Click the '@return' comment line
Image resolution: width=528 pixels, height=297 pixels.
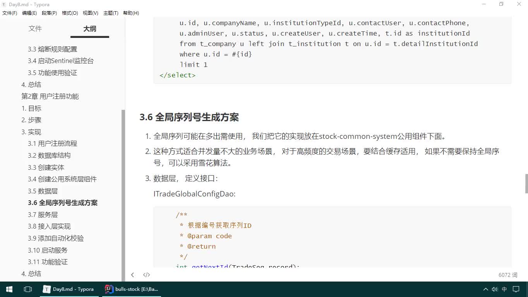(x=201, y=246)
